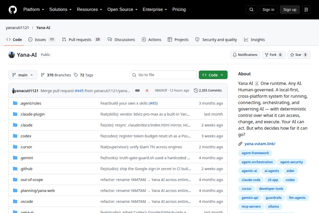
Task: Fork the repository
Action: 274,55
